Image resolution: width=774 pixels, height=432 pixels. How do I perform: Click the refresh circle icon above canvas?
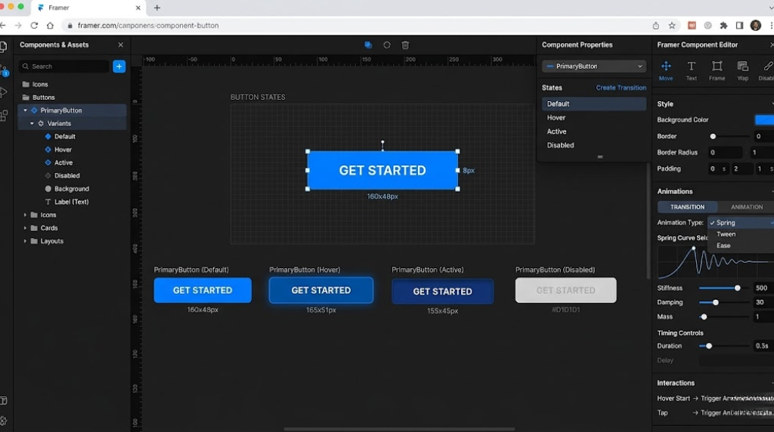click(386, 45)
